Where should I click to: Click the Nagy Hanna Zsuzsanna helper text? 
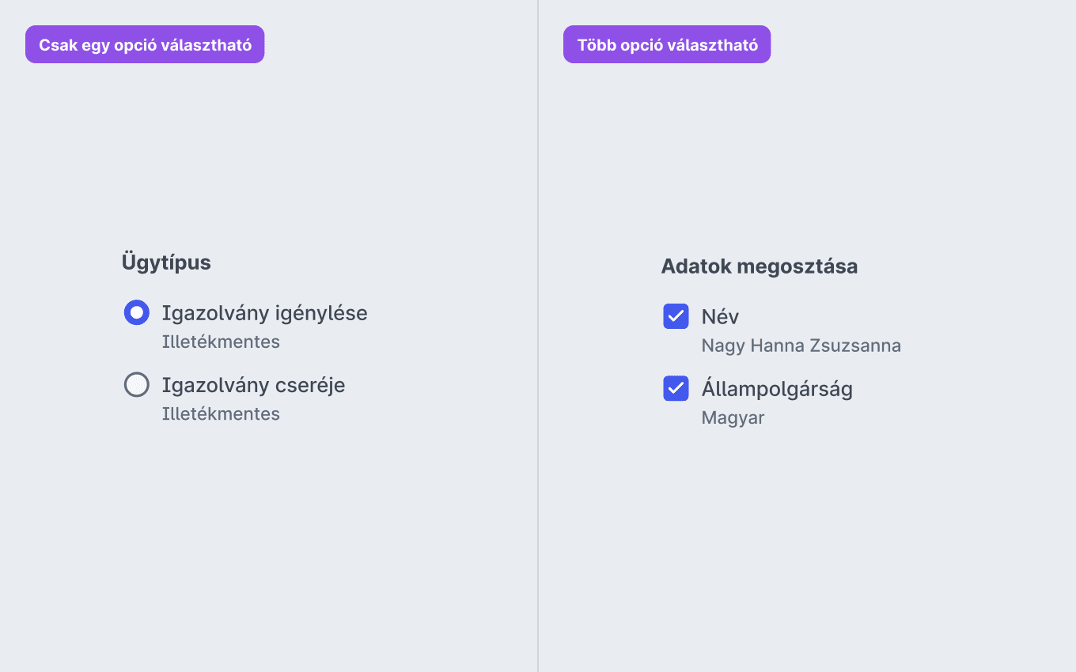pos(801,345)
